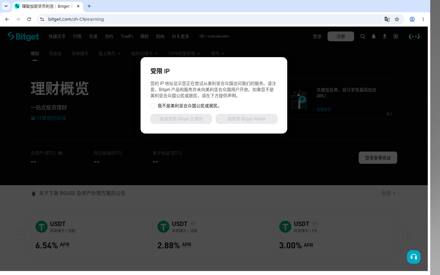Open the customer support headset button
The image size is (440, 275).
point(414,257)
